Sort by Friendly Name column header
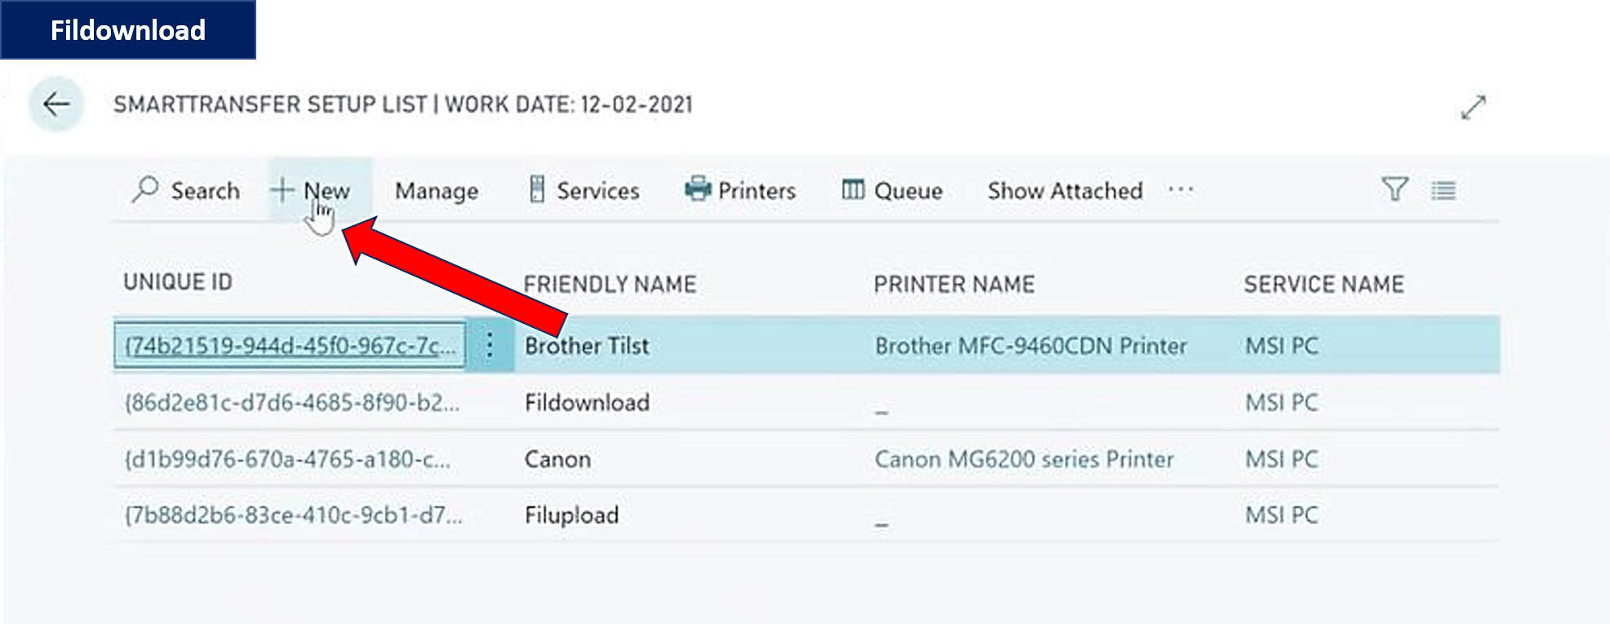The image size is (1610, 624). click(610, 284)
